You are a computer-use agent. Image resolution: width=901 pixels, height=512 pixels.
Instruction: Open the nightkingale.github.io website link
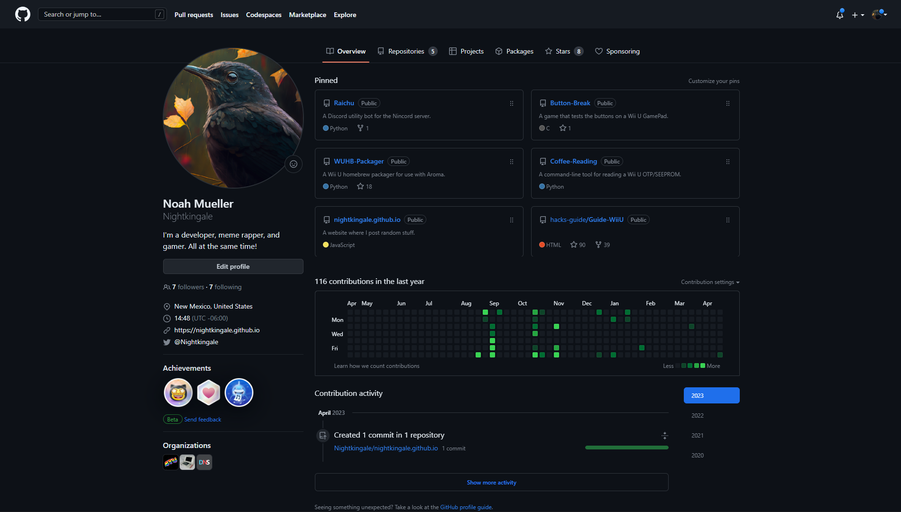[217, 330]
